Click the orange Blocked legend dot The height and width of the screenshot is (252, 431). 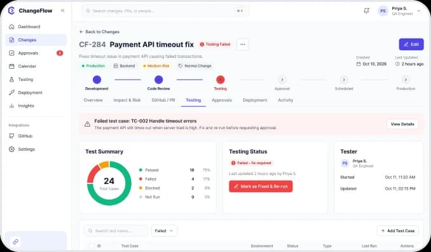pos(140,188)
